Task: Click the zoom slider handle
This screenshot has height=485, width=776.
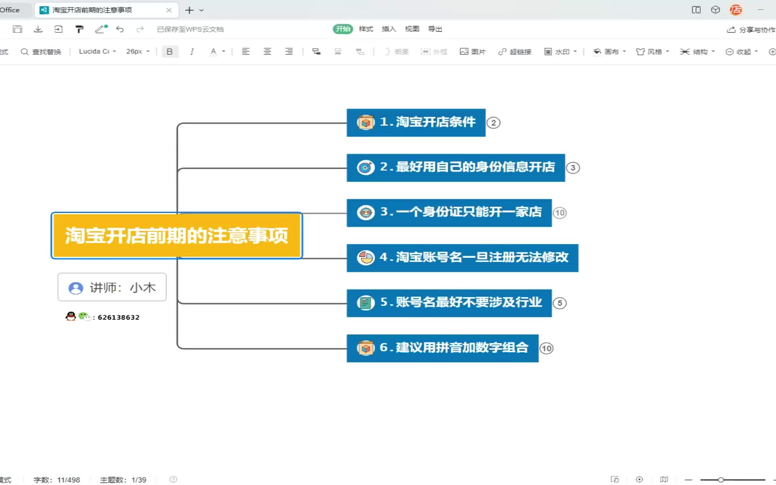Action: 721,480
